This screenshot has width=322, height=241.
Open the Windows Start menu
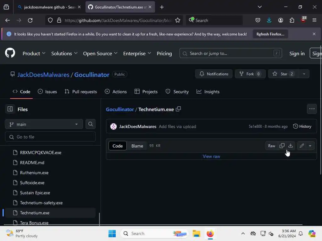pyautogui.click(x=112, y=233)
